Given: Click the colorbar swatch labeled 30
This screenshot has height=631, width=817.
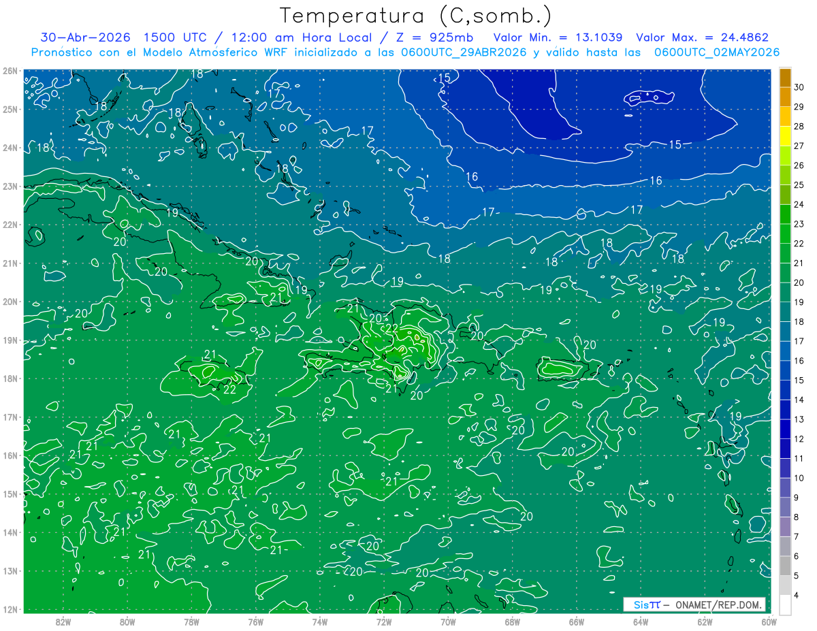Looking at the screenshot, I should pos(785,78).
